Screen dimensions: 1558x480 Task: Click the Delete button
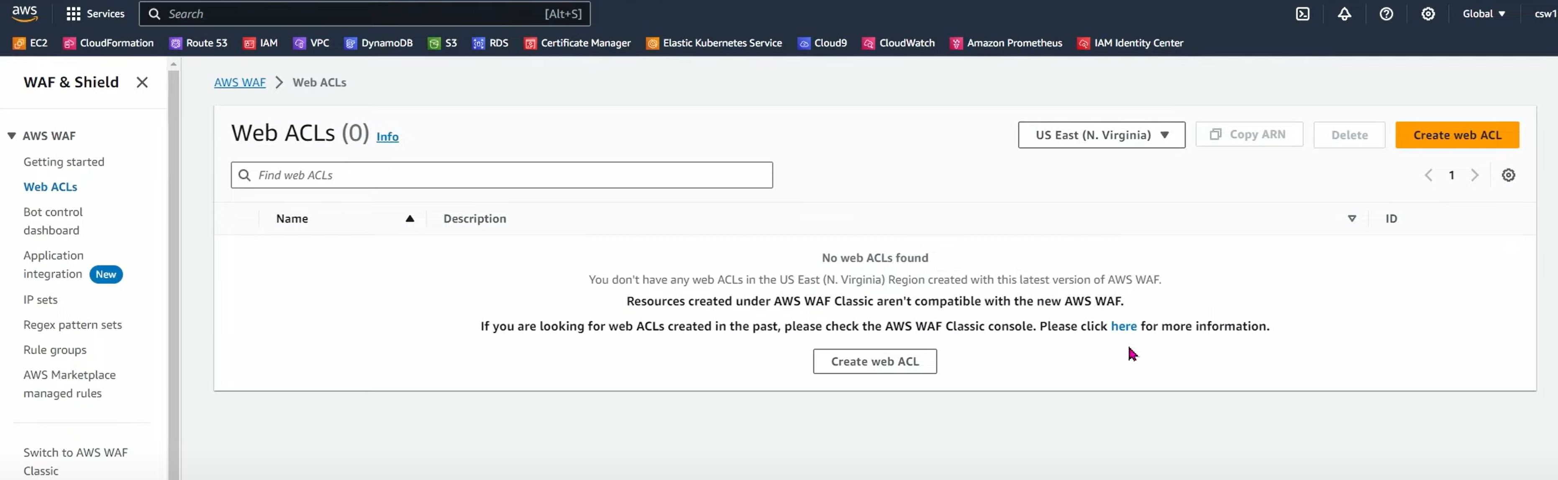1349,135
